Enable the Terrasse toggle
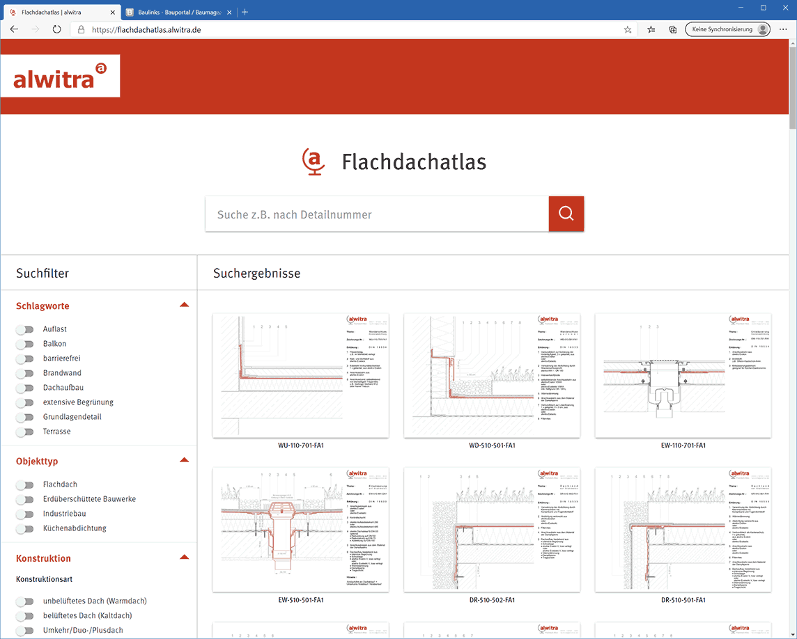The height and width of the screenshot is (639, 797). coord(24,432)
